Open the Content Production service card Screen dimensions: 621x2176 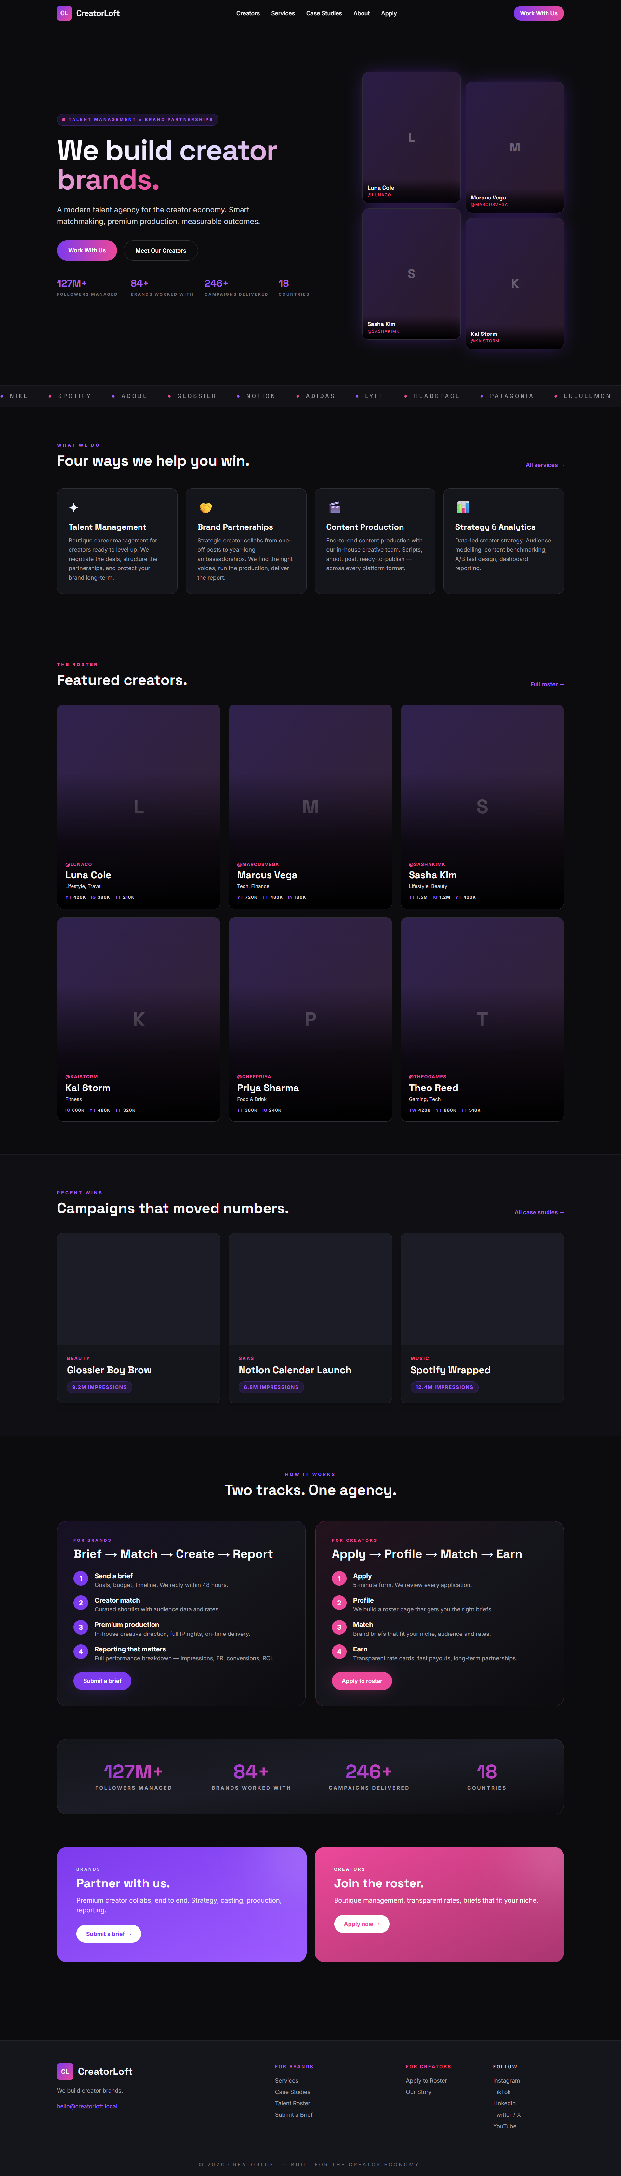(375, 541)
